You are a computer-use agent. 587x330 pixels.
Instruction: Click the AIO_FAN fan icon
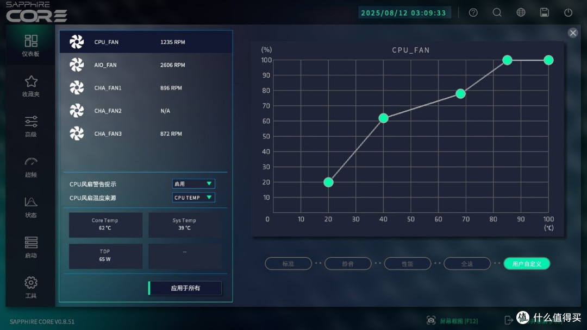77,65
